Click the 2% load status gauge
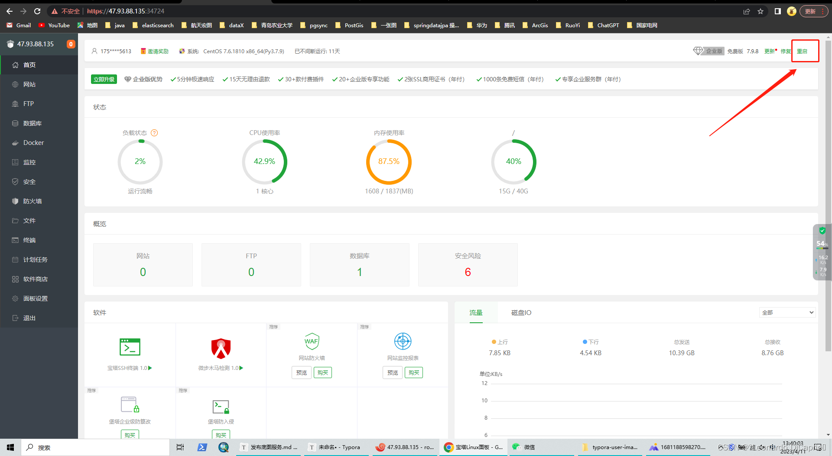 (140, 162)
